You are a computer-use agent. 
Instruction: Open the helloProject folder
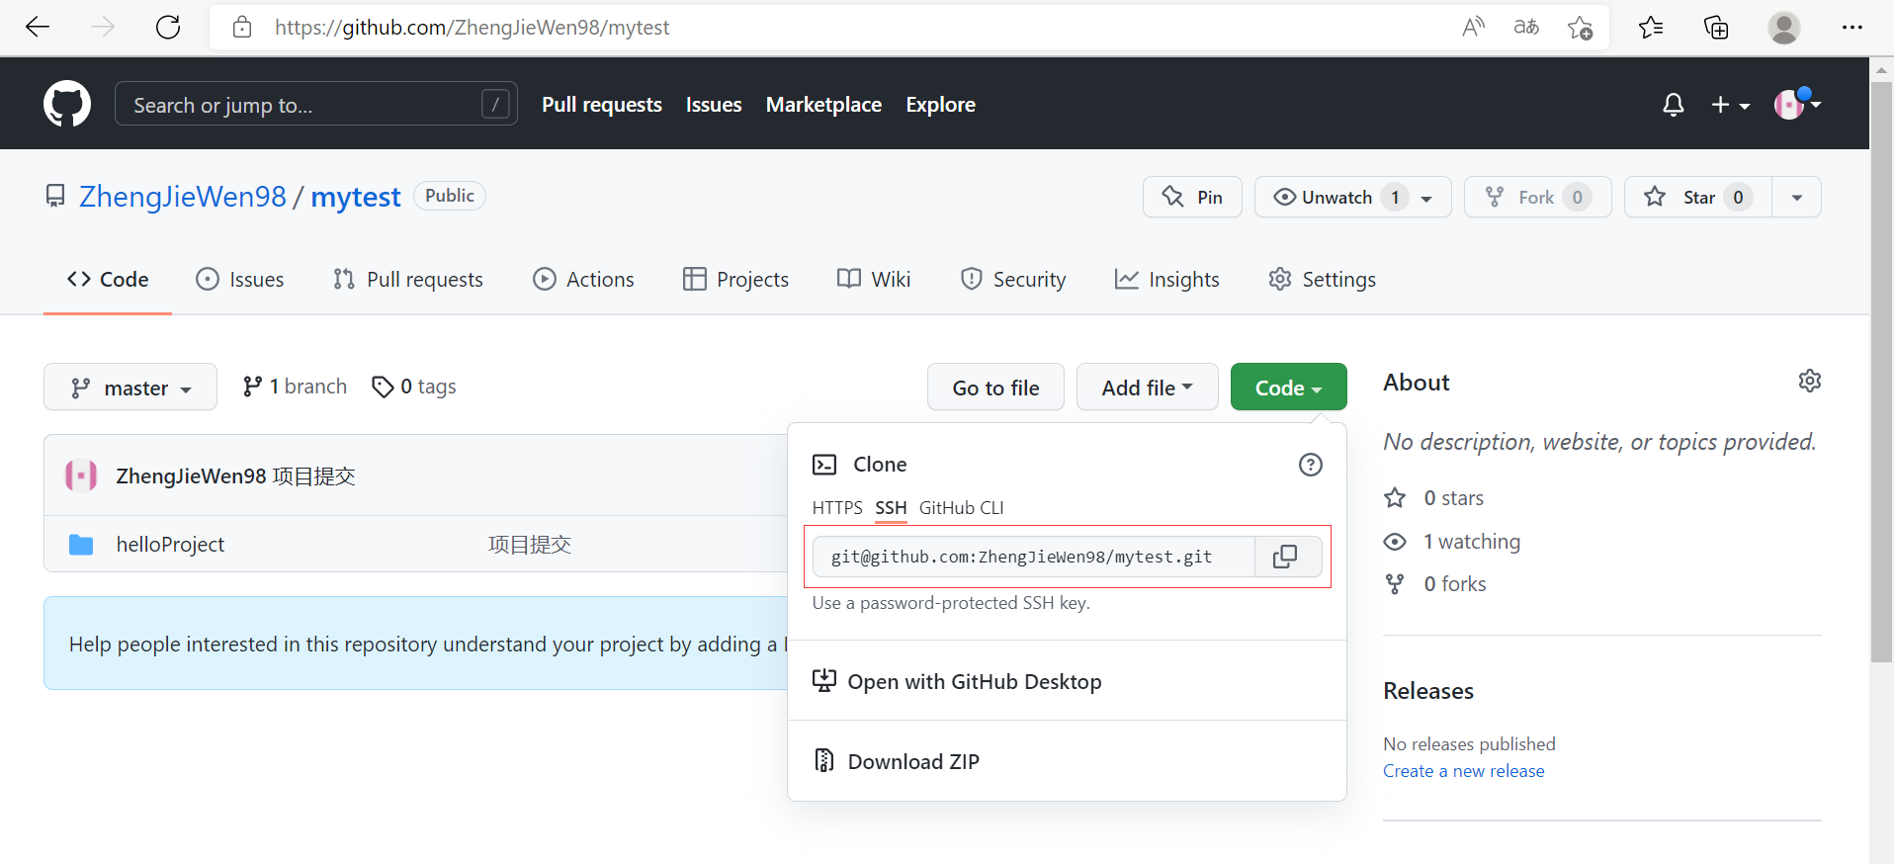(x=170, y=545)
